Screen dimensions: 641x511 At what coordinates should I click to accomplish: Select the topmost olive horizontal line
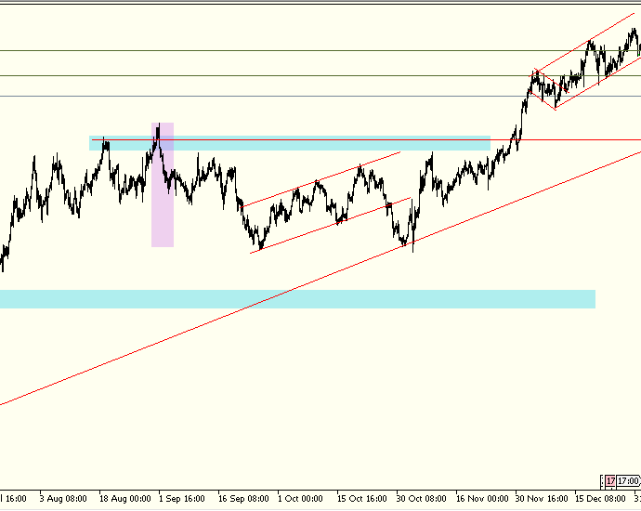[320, 51]
